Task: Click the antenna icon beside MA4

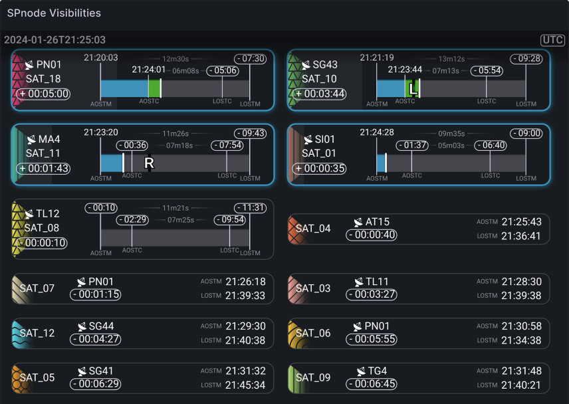Action: [31, 140]
